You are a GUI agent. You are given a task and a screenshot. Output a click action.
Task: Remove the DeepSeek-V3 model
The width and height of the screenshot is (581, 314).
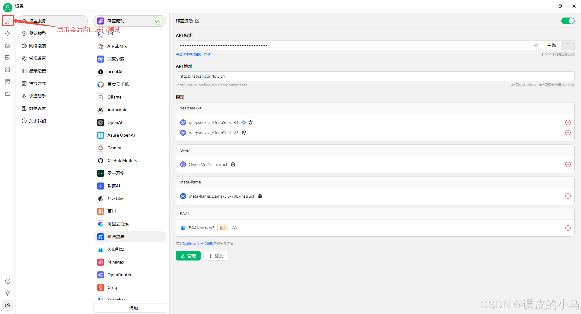click(x=568, y=133)
